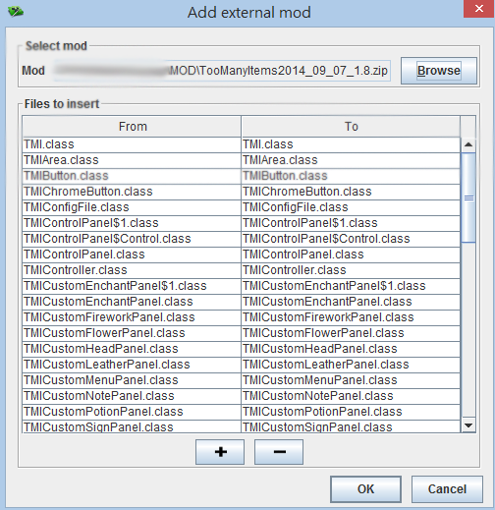This screenshot has width=495, height=510.
Task: Select TMICustomFireworkPanel.class in From column
Action: 132,317
